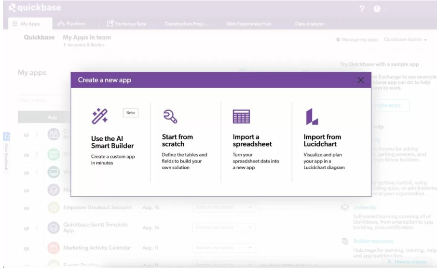Close the Create a new app dialog
Image resolution: width=437 pixels, height=272 pixels.
pyautogui.click(x=360, y=80)
